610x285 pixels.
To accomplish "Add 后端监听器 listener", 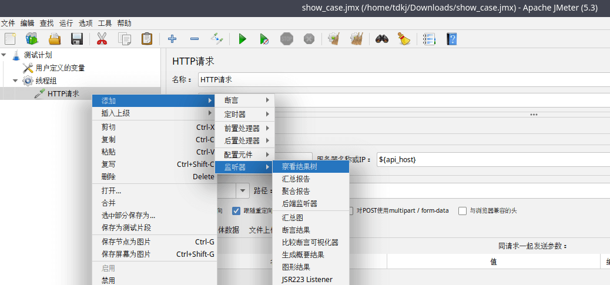I will [311, 204].
